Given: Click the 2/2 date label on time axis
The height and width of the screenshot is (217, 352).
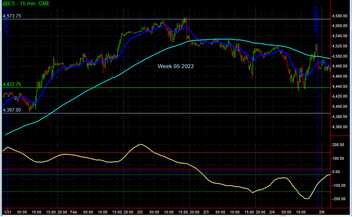Looking at the screenshot, I should (x=140, y=212).
